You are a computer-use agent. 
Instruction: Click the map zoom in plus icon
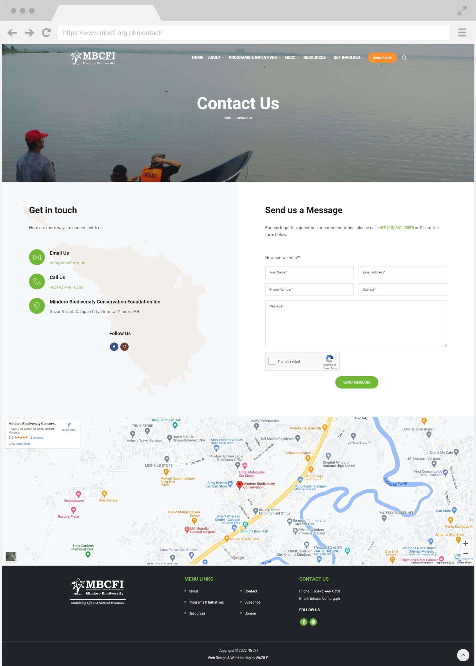pos(465,543)
